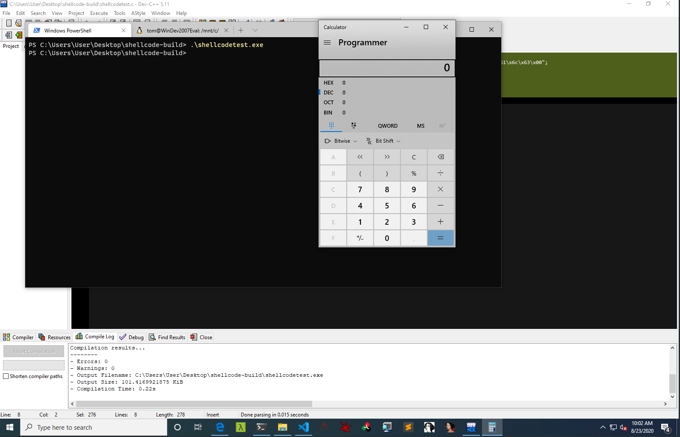Click the clear C key in Calculator
Image resolution: width=680 pixels, height=437 pixels.
[414, 157]
